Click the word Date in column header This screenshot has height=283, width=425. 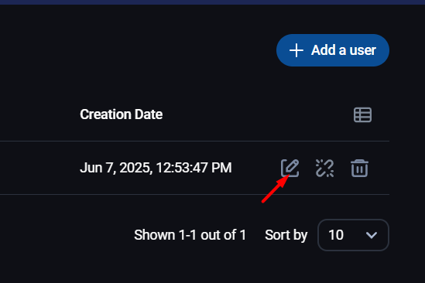149,114
